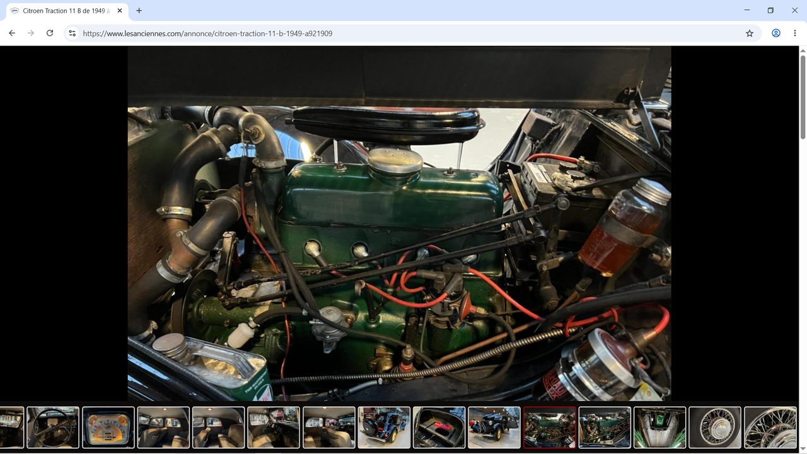Click the browser forward arrow

[x=30, y=33]
